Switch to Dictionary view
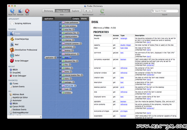Viewport: 187px width, 130px height. tap(48, 11)
